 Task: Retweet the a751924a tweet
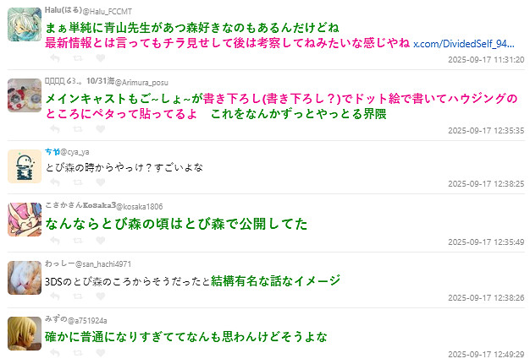coord(78,353)
